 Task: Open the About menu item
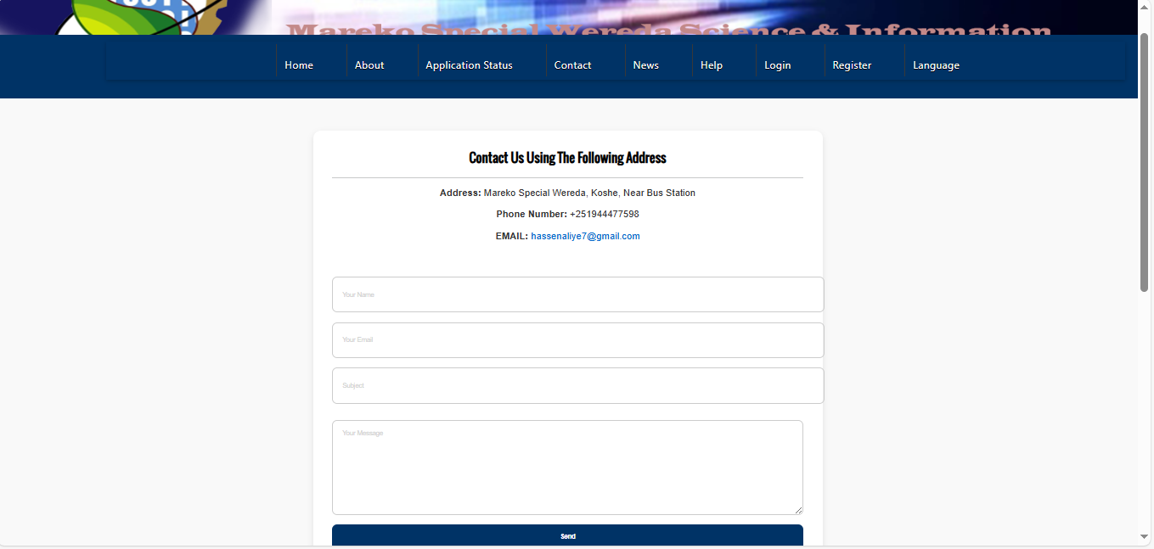(369, 65)
